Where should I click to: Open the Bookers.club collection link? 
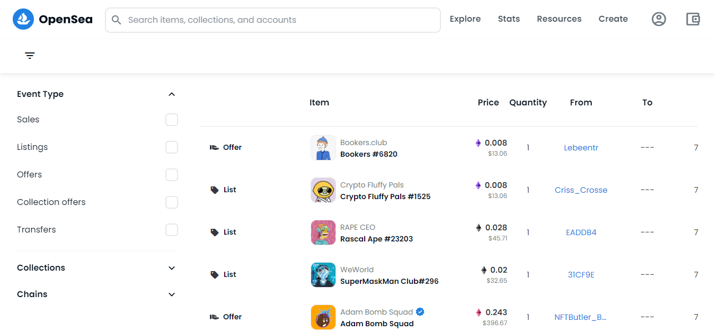point(364,142)
